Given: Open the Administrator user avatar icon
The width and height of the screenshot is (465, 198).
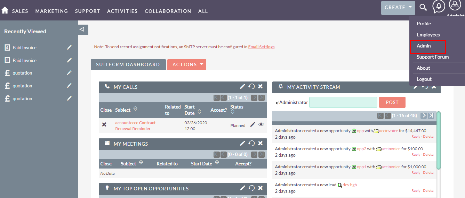Looking at the screenshot, I should (x=455, y=5).
